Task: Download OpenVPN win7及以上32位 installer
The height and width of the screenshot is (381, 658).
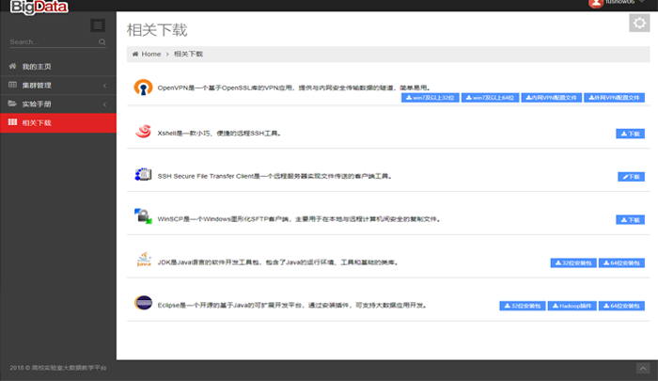Action: pos(430,97)
